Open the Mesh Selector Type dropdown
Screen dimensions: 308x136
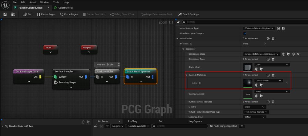point(259,28)
